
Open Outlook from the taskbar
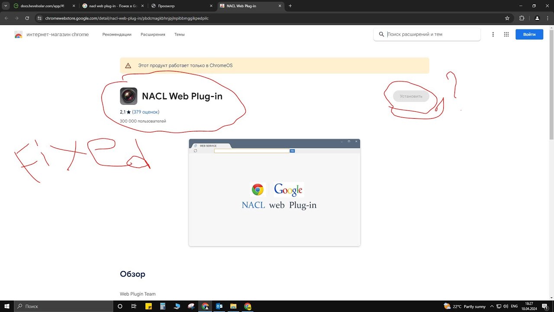pyautogui.click(x=219, y=306)
